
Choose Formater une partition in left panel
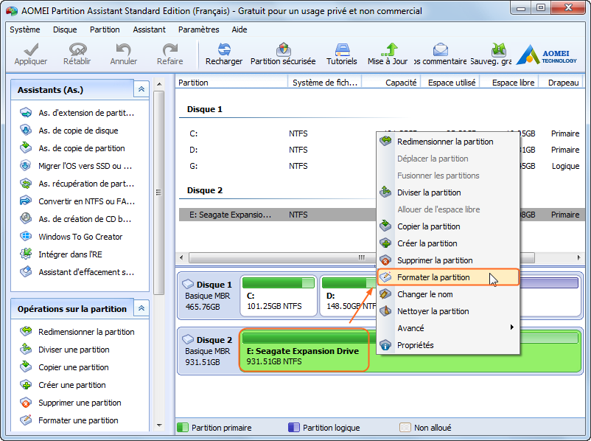(70, 420)
